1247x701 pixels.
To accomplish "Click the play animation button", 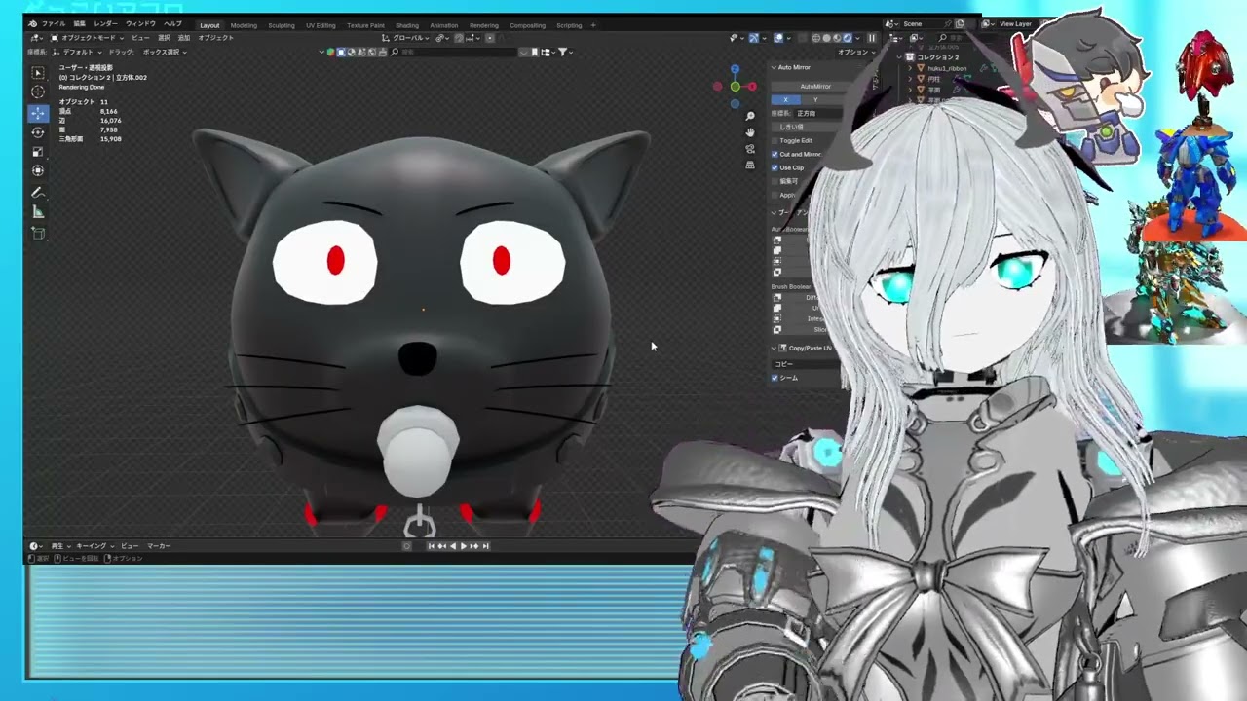I will coord(463,546).
